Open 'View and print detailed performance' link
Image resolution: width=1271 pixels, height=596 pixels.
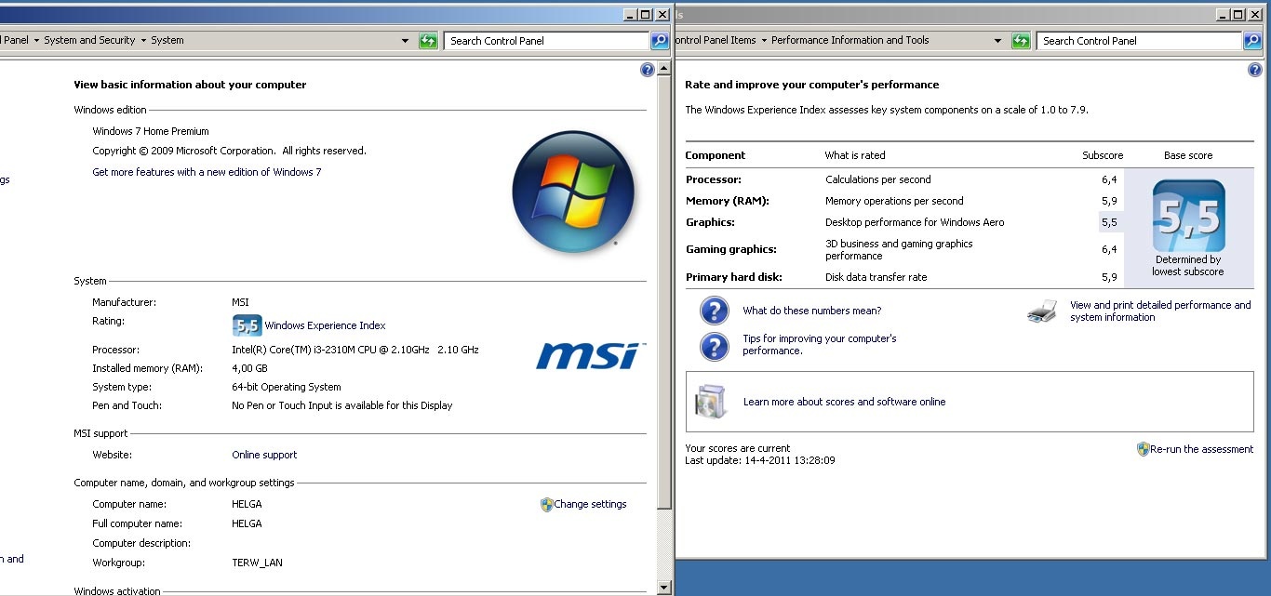pos(1160,311)
